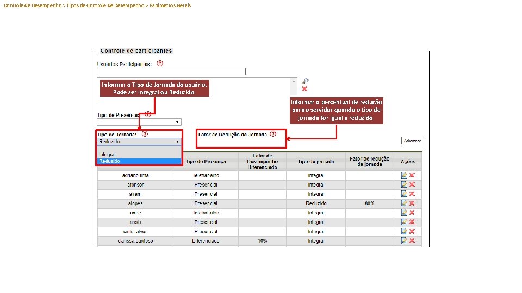Image resolution: width=522 pixels, height=293 pixels.
Task: Click the Fator de redução de jornada header
Action: (370, 162)
